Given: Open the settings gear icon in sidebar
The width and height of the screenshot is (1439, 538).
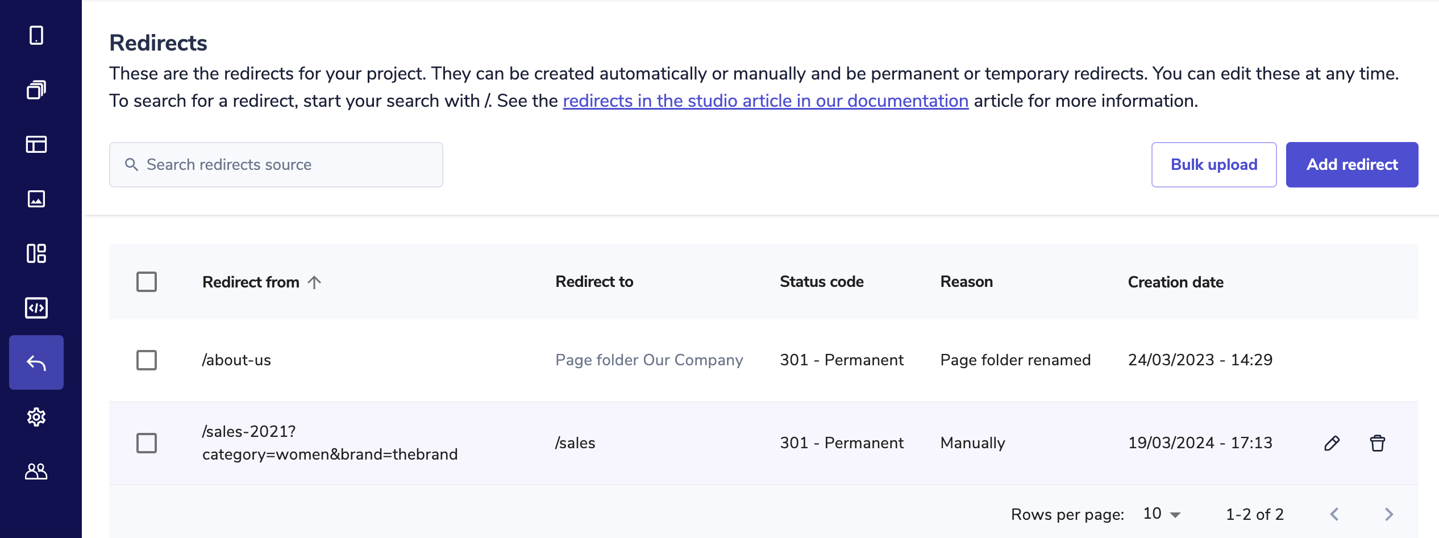Looking at the screenshot, I should 36,417.
